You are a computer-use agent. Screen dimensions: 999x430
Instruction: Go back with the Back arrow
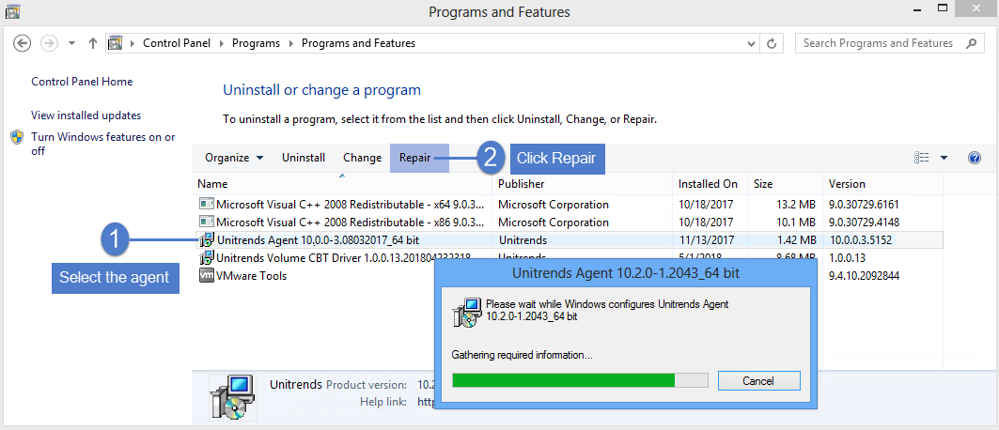23,43
